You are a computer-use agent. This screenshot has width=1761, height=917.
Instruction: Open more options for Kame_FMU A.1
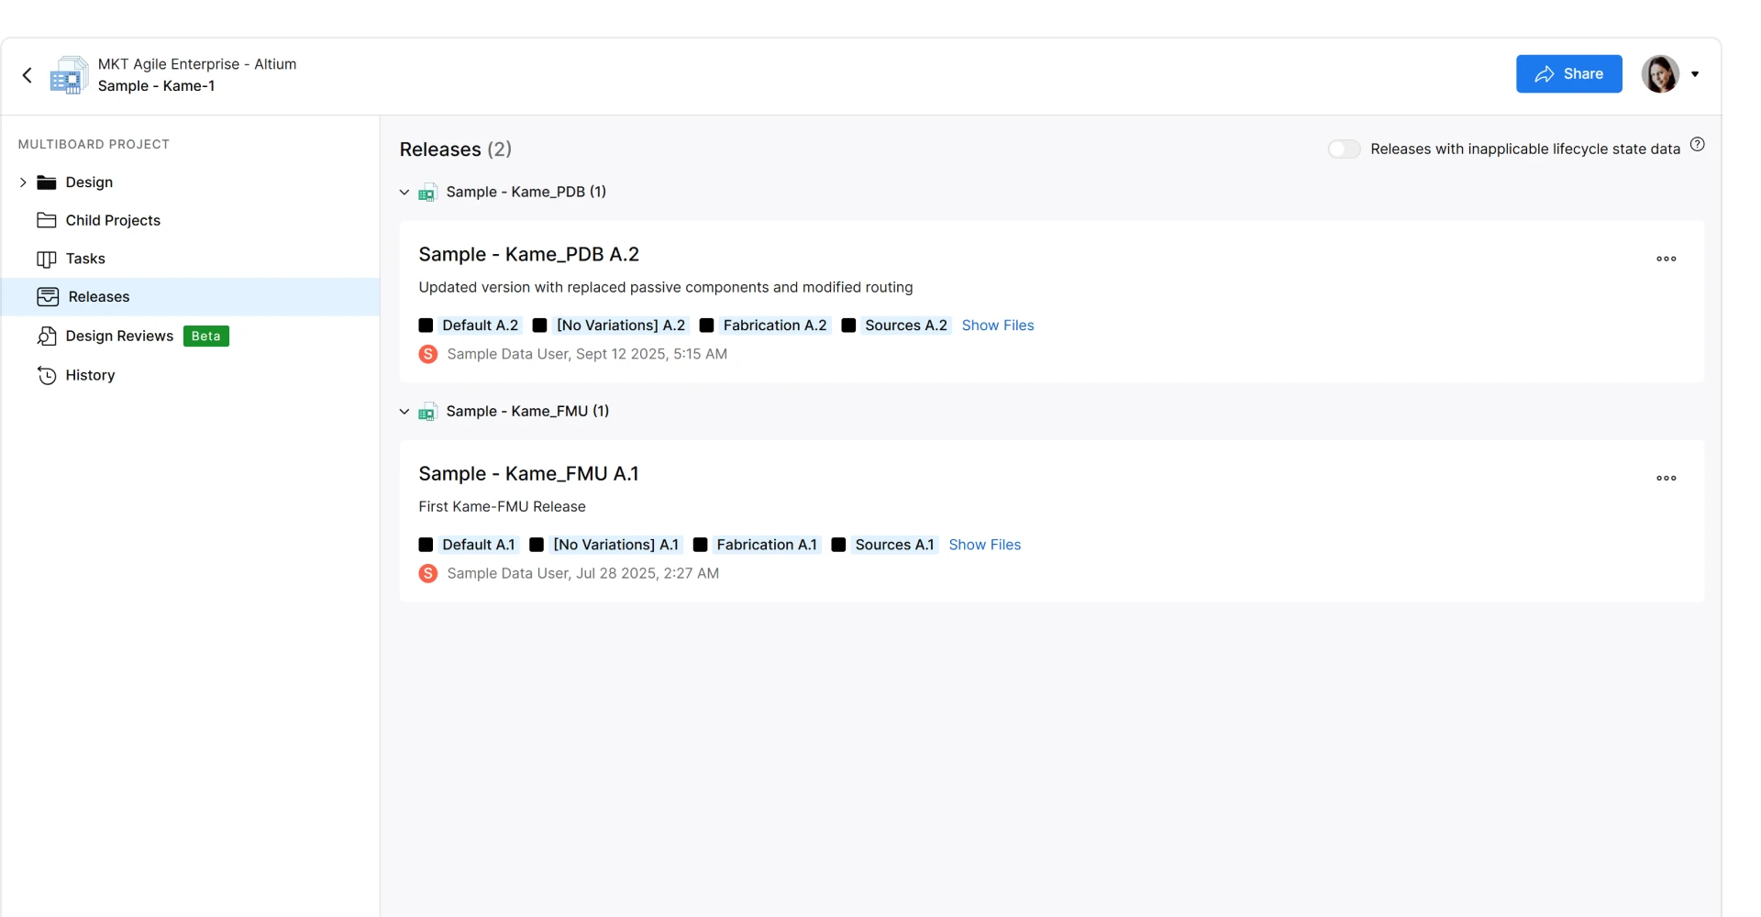click(1667, 478)
